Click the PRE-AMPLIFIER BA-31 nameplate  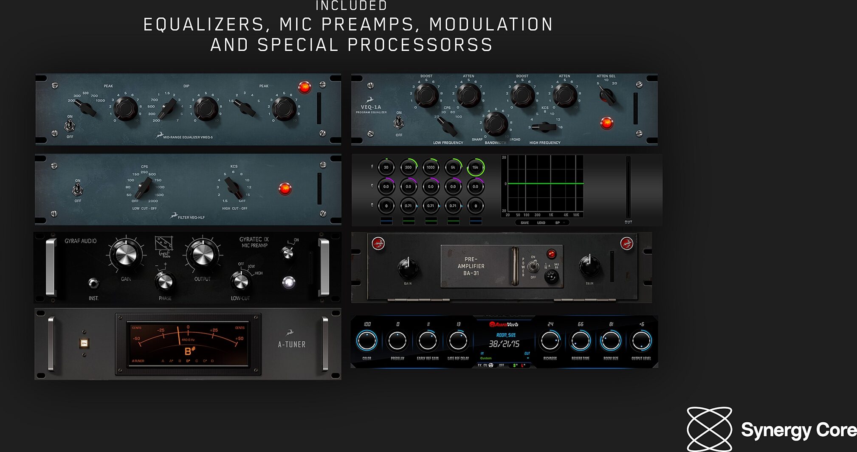(x=471, y=266)
